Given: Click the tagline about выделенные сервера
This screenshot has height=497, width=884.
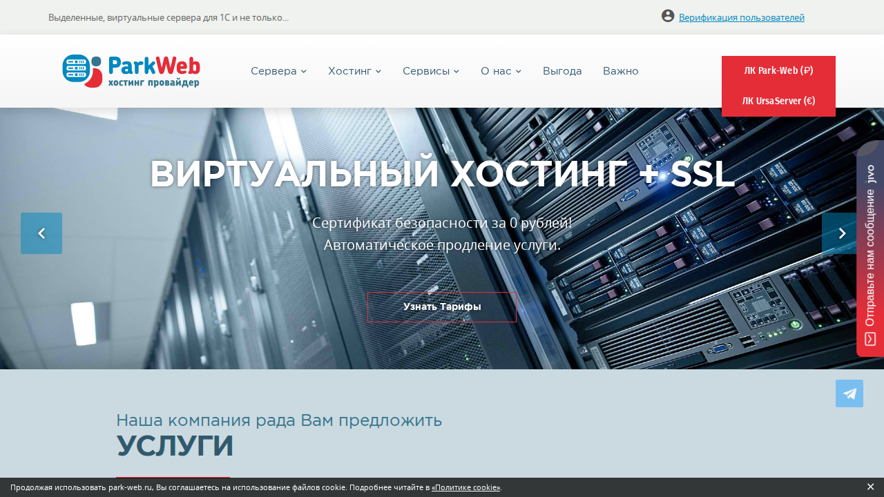Looking at the screenshot, I should click(169, 17).
